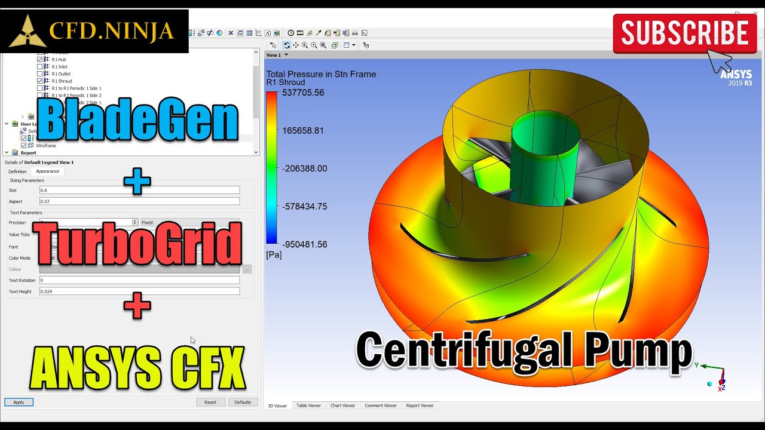
Task: Click the outline tree scroll-down arrow
Action: click(256, 152)
